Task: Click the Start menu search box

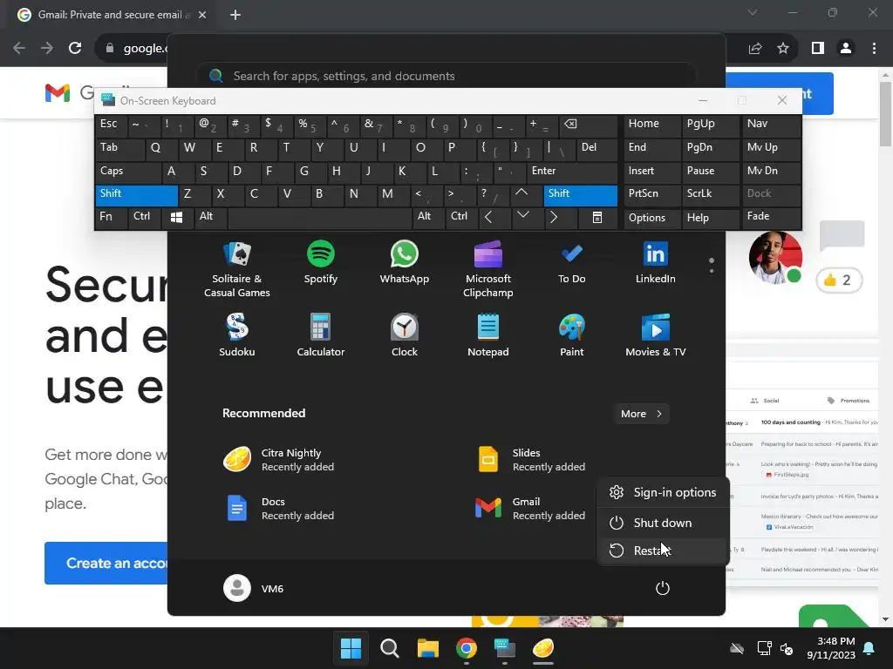Action: click(x=446, y=77)
